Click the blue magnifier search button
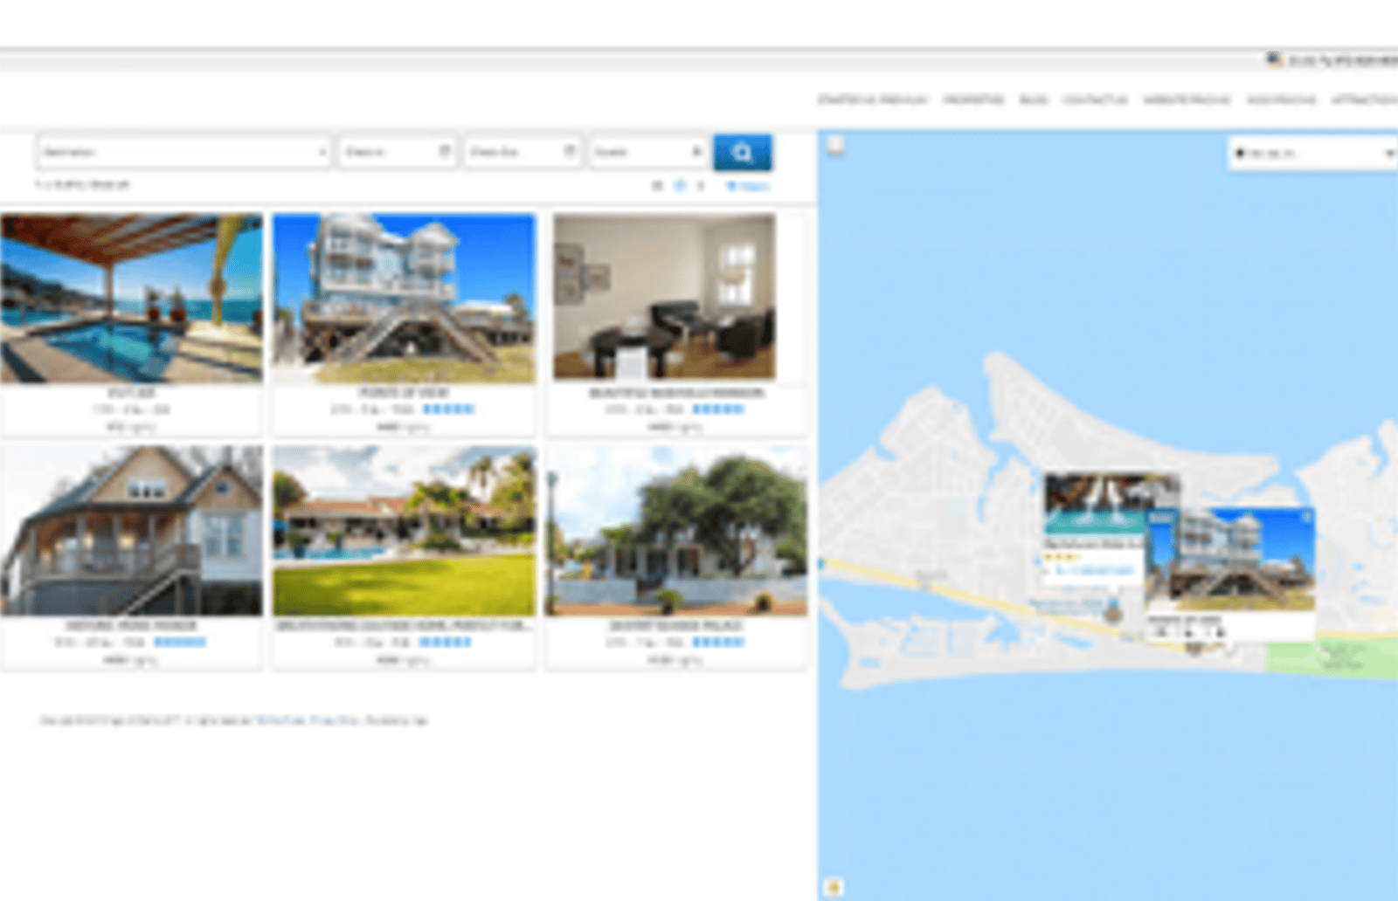This screenshot has height=901, width=1398. 742,153
